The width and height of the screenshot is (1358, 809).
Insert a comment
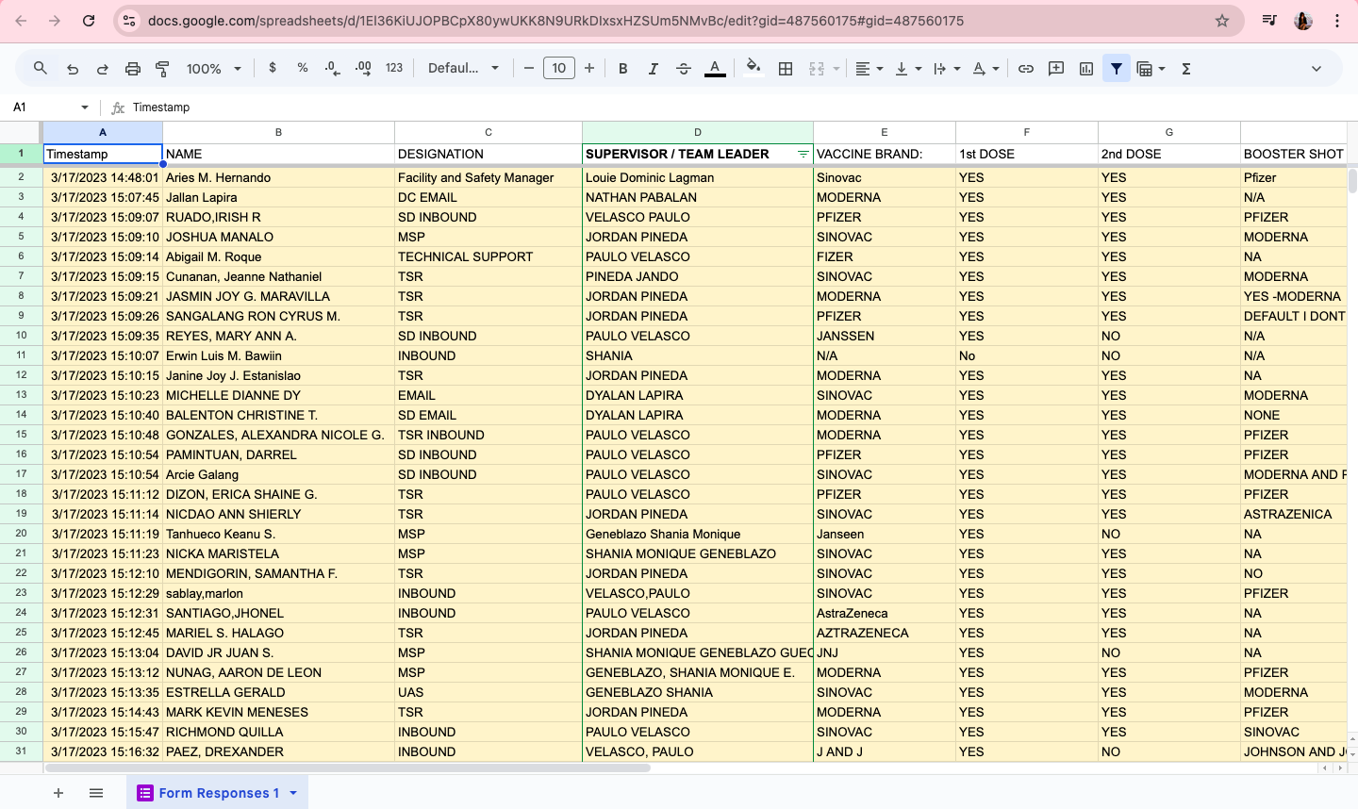click(x=1056, y=68)
